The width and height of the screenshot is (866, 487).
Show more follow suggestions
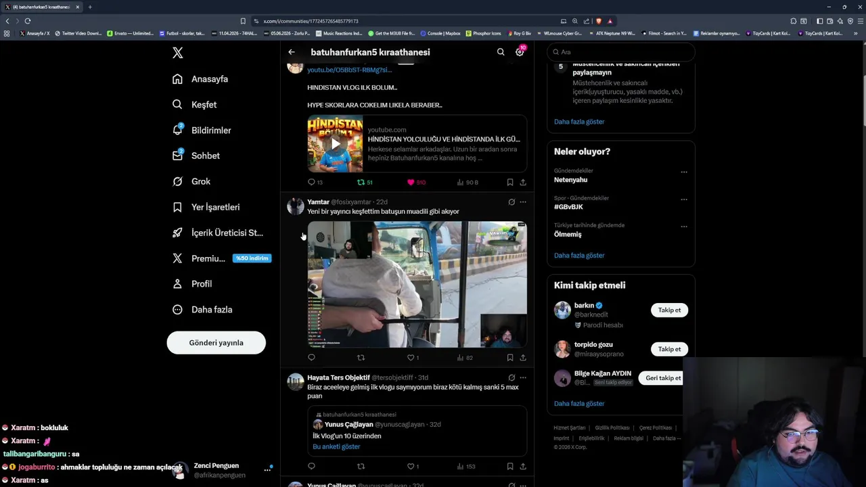(579, 404)
